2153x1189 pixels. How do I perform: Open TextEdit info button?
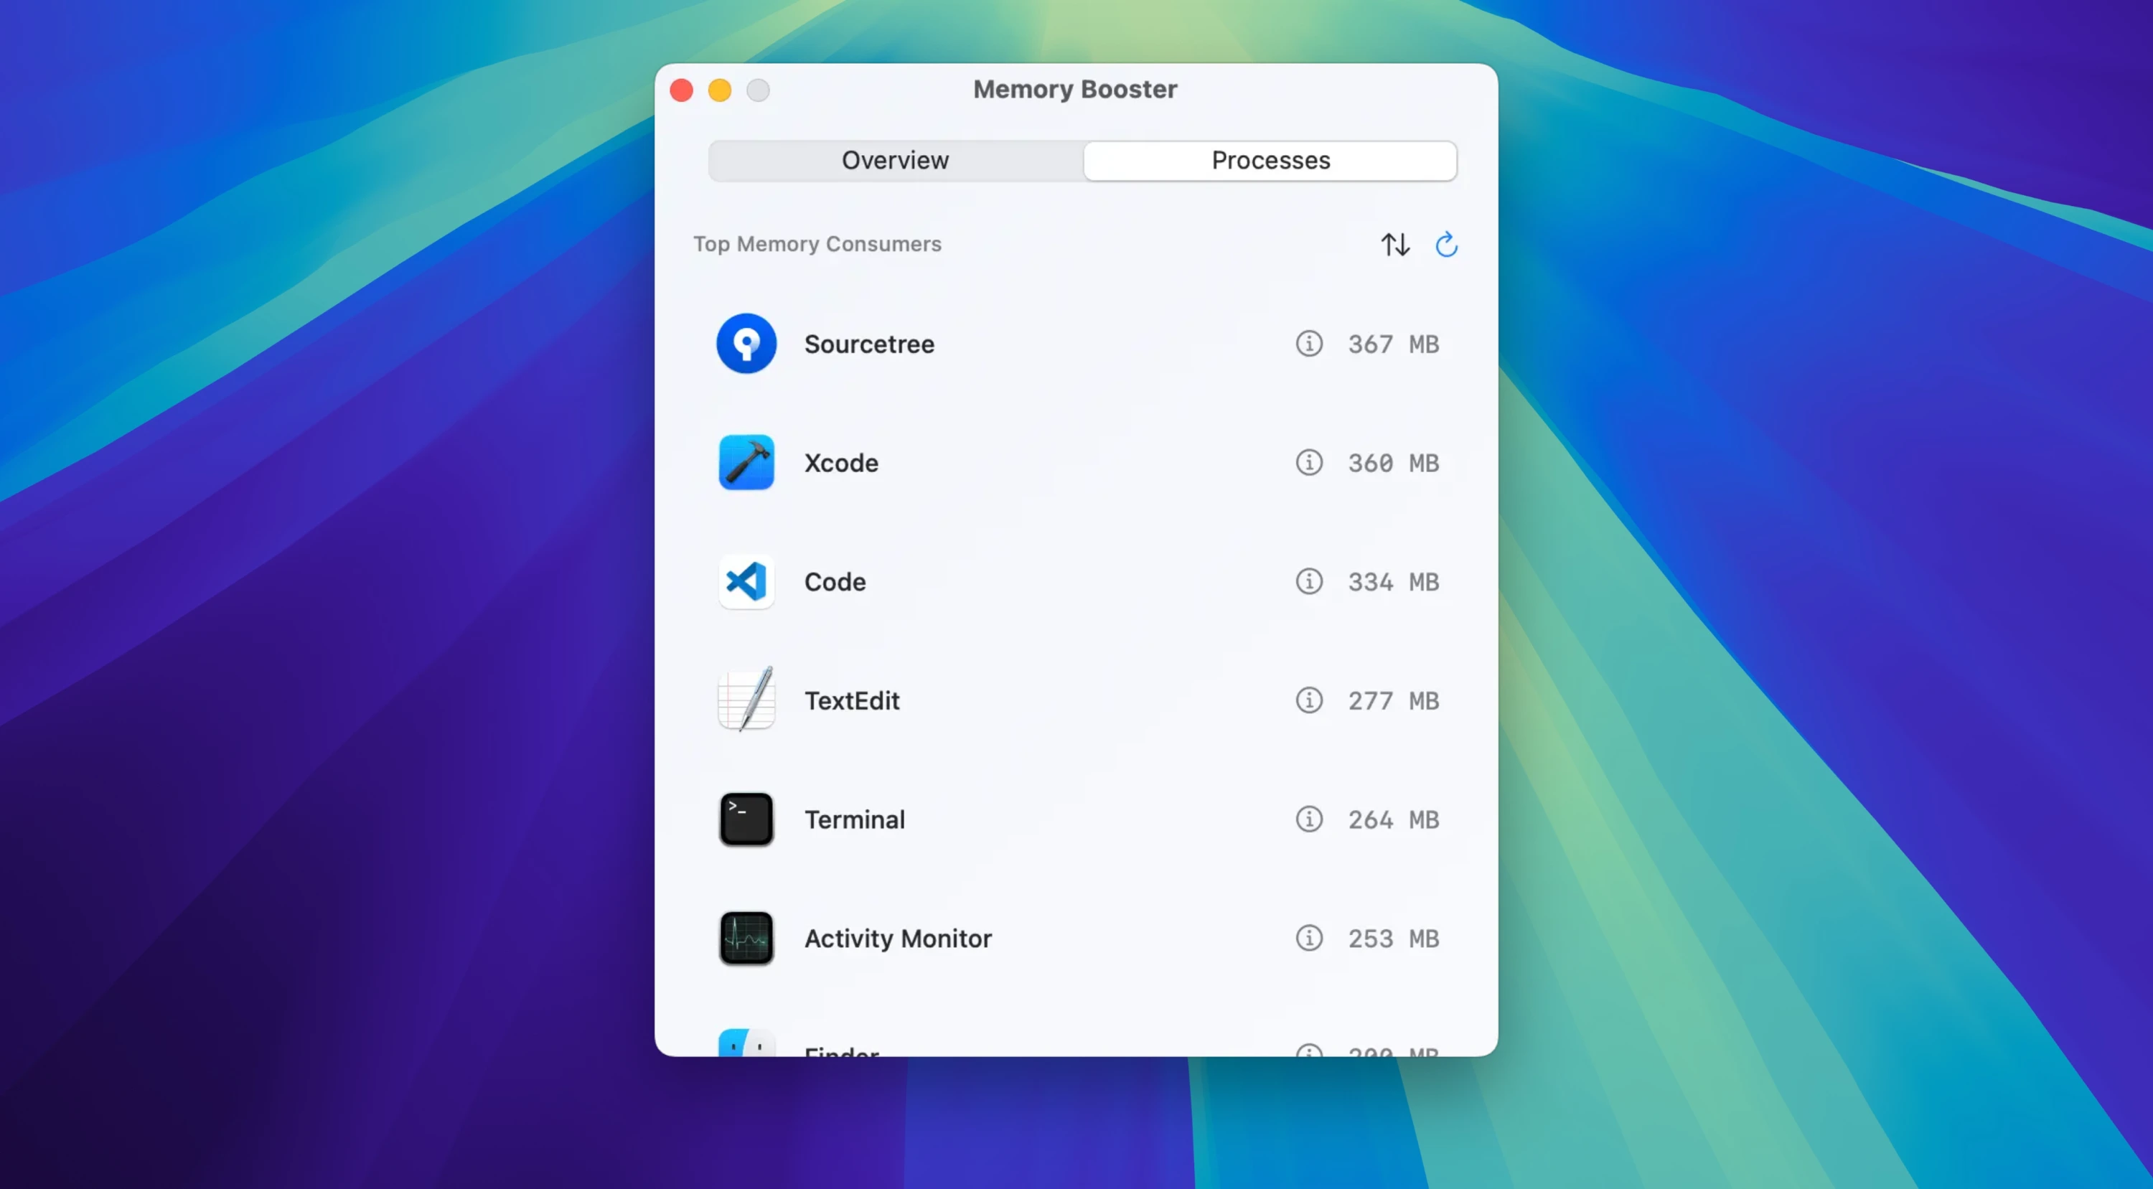pyautogui.click(x=1309, y=700)
